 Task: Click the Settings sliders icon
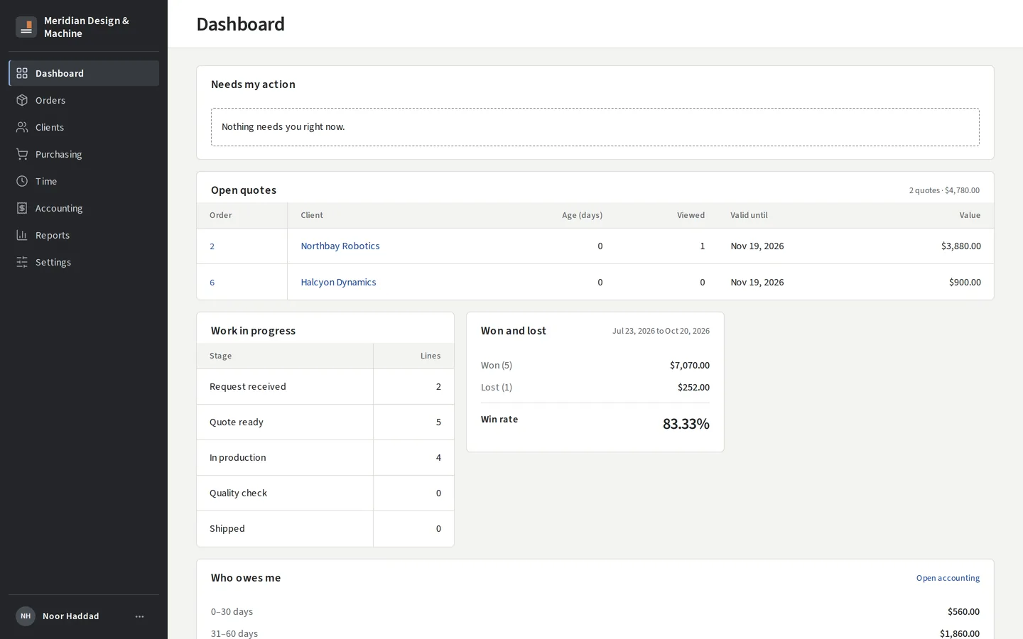pos(22,262)
